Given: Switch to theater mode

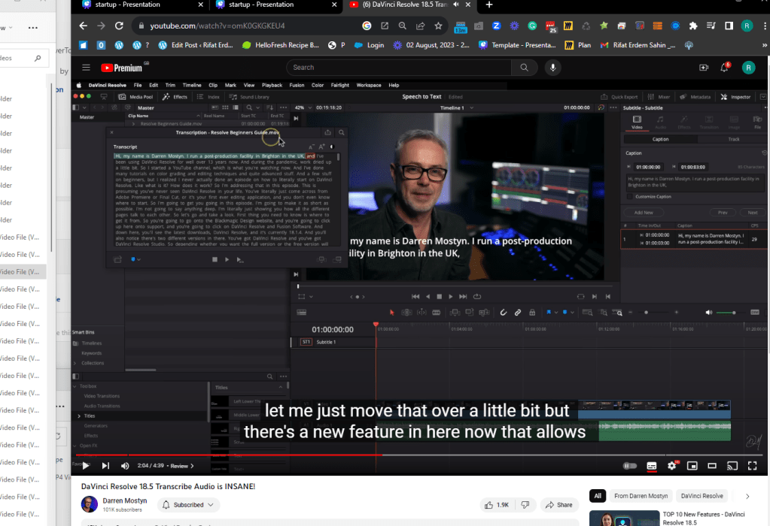Looking at the screenshot, I should (x=711, y=466).
